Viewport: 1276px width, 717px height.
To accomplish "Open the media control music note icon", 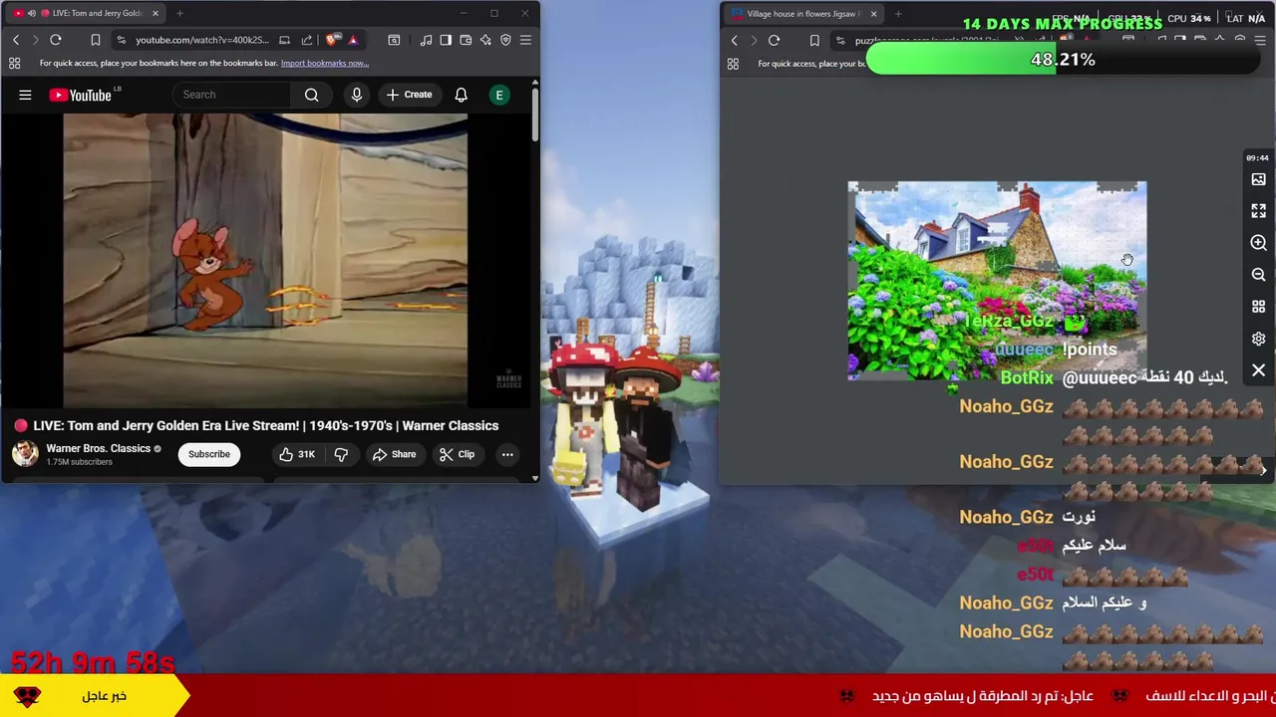I will point(426,40).
